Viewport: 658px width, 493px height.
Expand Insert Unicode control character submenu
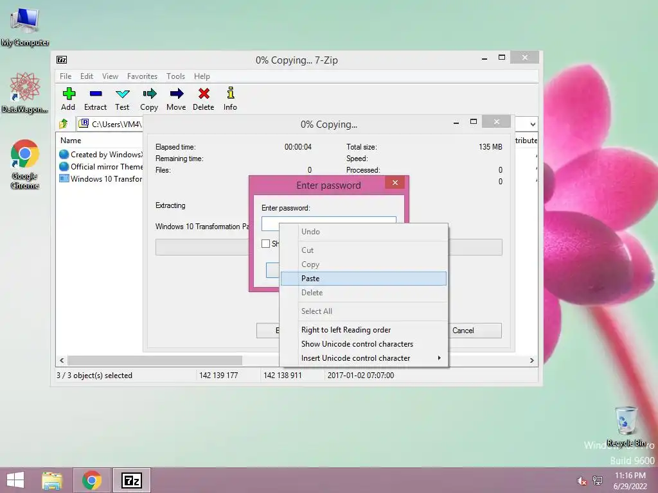pyautogui.click(x=364, y=358)
